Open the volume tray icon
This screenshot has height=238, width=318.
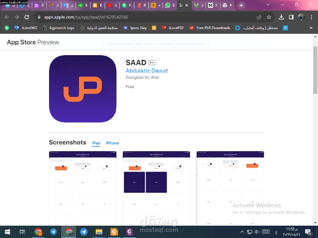257,232
